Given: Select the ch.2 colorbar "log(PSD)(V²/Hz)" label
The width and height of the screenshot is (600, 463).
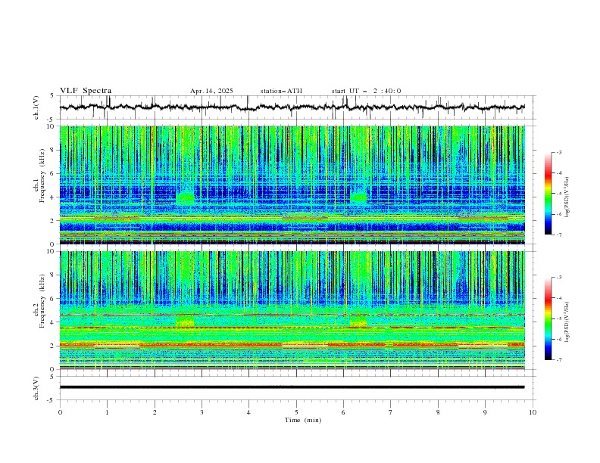Looking at the screenshot, I should click(x=567, y=322).
